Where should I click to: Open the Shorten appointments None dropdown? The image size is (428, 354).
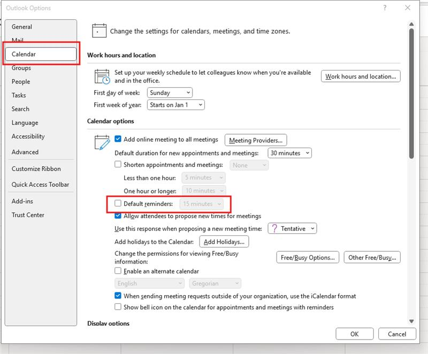[249, 165]
